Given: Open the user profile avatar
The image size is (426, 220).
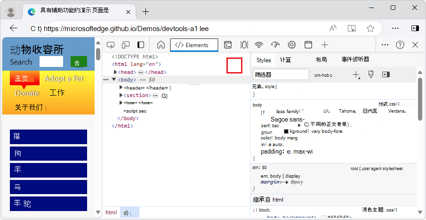Looking at the screenshot, I should (11, 12).
